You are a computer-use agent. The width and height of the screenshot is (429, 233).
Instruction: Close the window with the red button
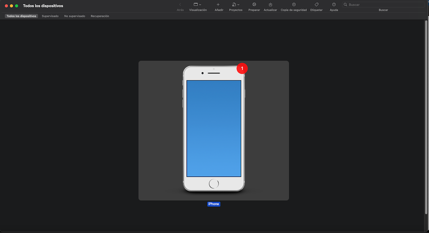coord(6,6)
